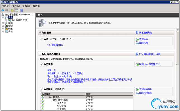Expand the Web 服务器 (IIS) tree node
This screenshot has width=180, height=111.
click(6, 20)
